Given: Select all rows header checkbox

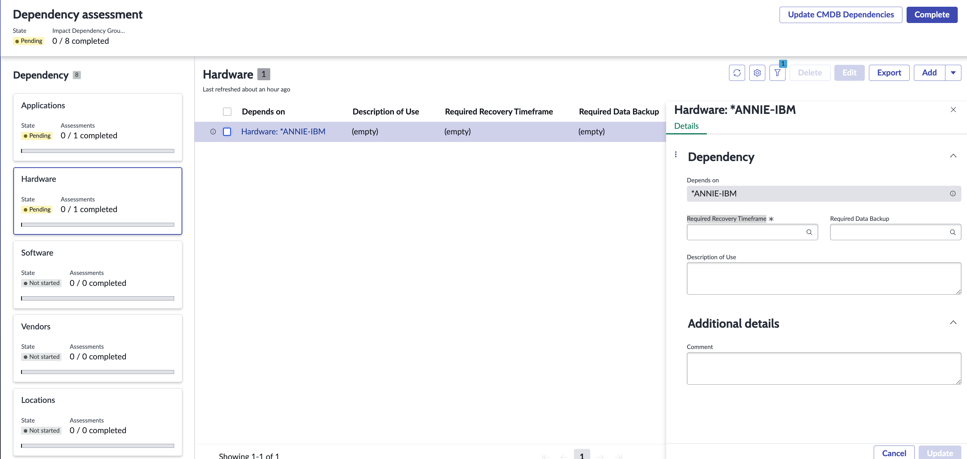Looking at the screenshot, I should [227, 112].
